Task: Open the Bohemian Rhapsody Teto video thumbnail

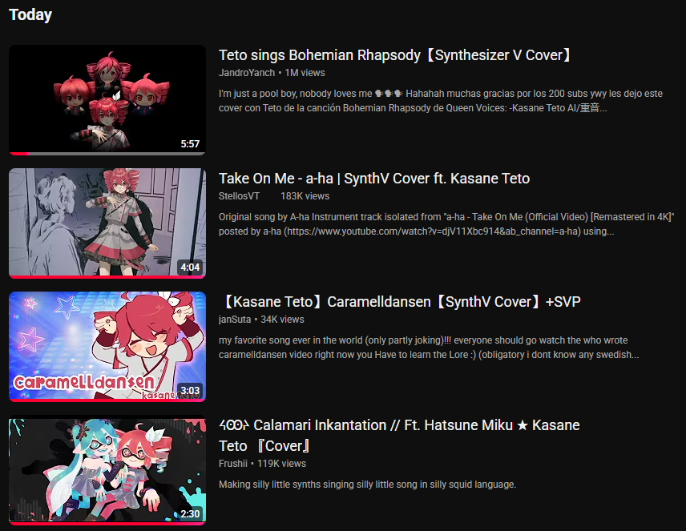Action: pos(107,100)
